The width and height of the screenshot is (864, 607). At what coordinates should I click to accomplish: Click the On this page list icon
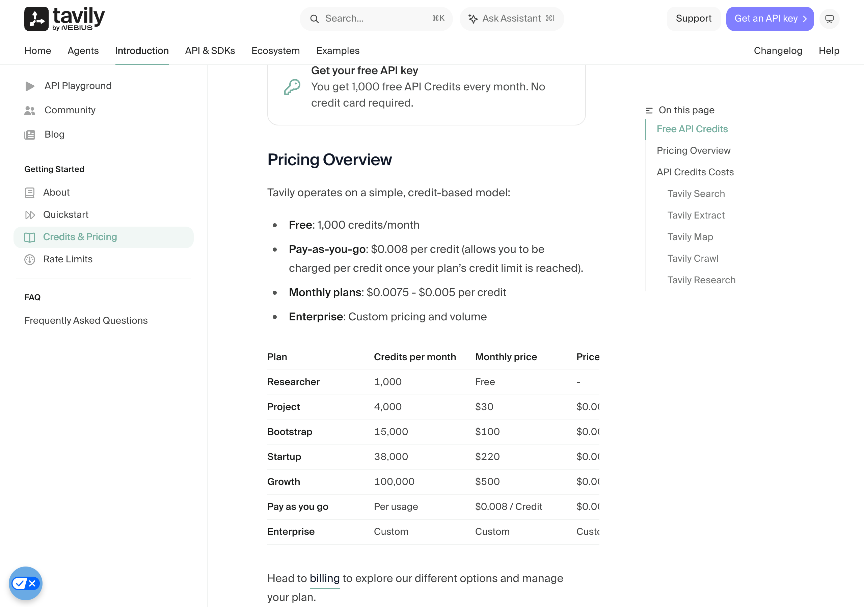[x=649, y=111]
